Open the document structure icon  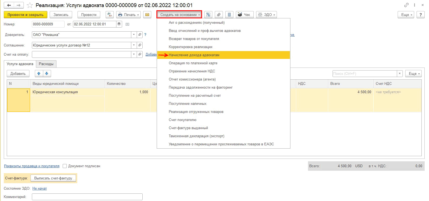coord(208,15)
